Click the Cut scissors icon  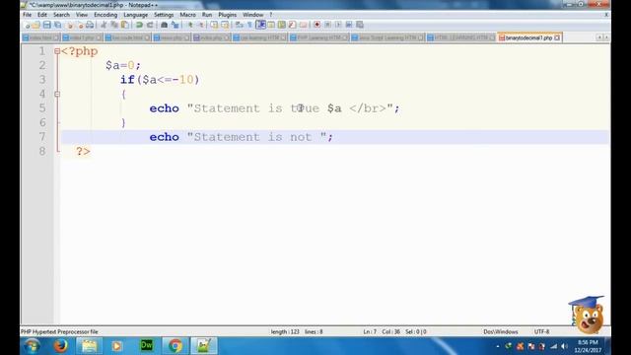coord(104,25)
